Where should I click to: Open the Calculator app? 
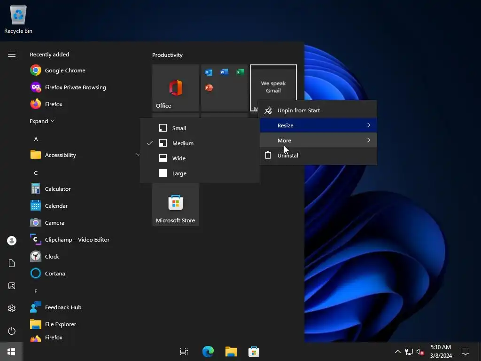51,189
